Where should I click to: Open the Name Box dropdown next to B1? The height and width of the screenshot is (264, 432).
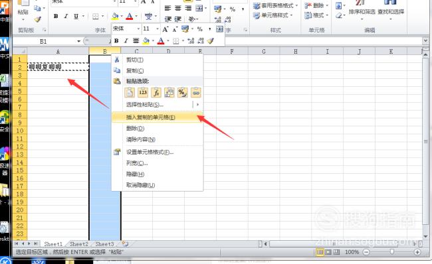[x=78, y=41]
